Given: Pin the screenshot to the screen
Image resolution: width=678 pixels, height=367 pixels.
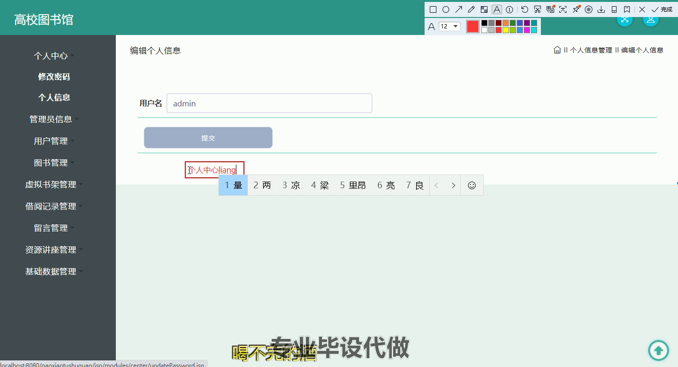Looking at the screenshot, I should click(576, 9).
